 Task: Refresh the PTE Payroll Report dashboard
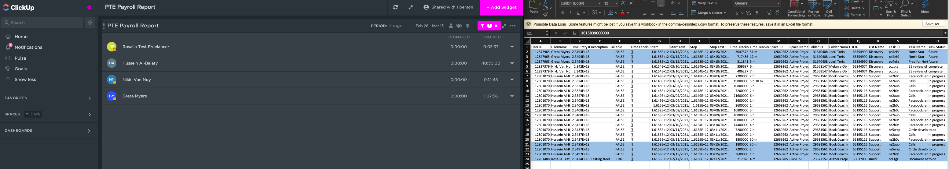point(395,7)
